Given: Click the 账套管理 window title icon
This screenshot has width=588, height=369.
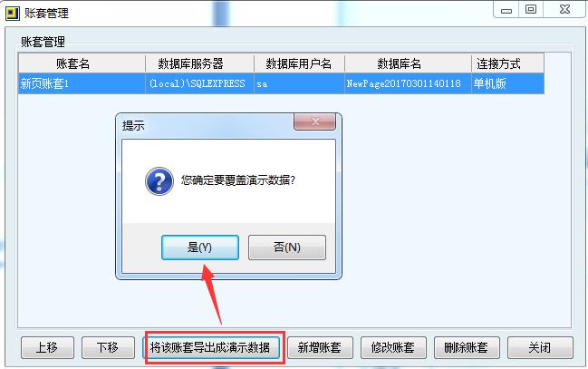Looking at the screenshot, I should (13, 13).
